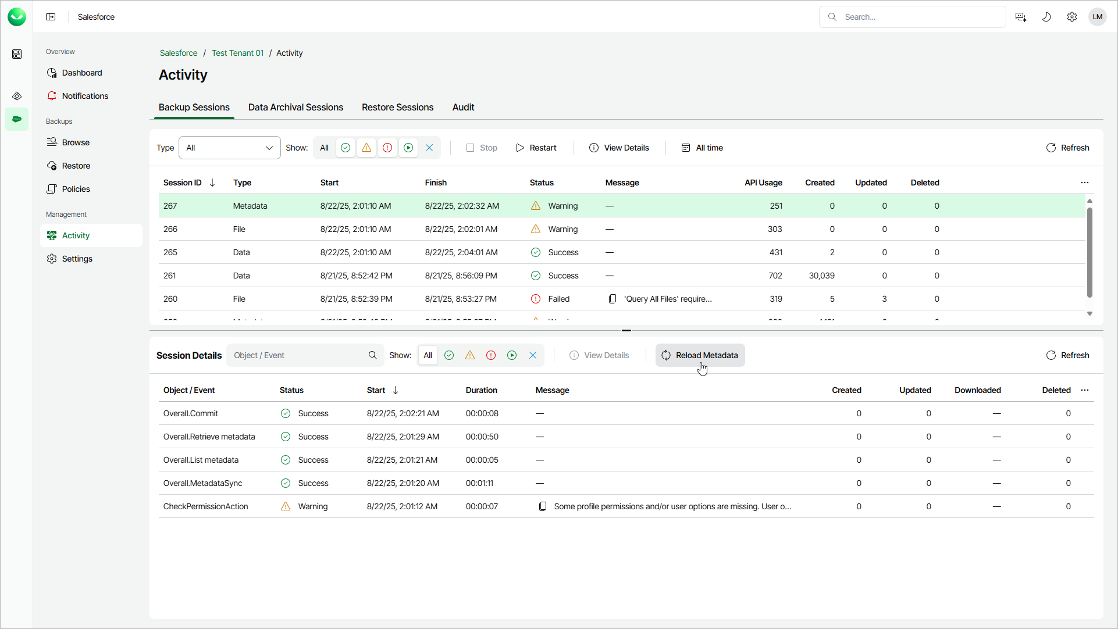This screenshot has width=1118, height=629.
Task: Click Object / Event search field
Action: point(298,355)
